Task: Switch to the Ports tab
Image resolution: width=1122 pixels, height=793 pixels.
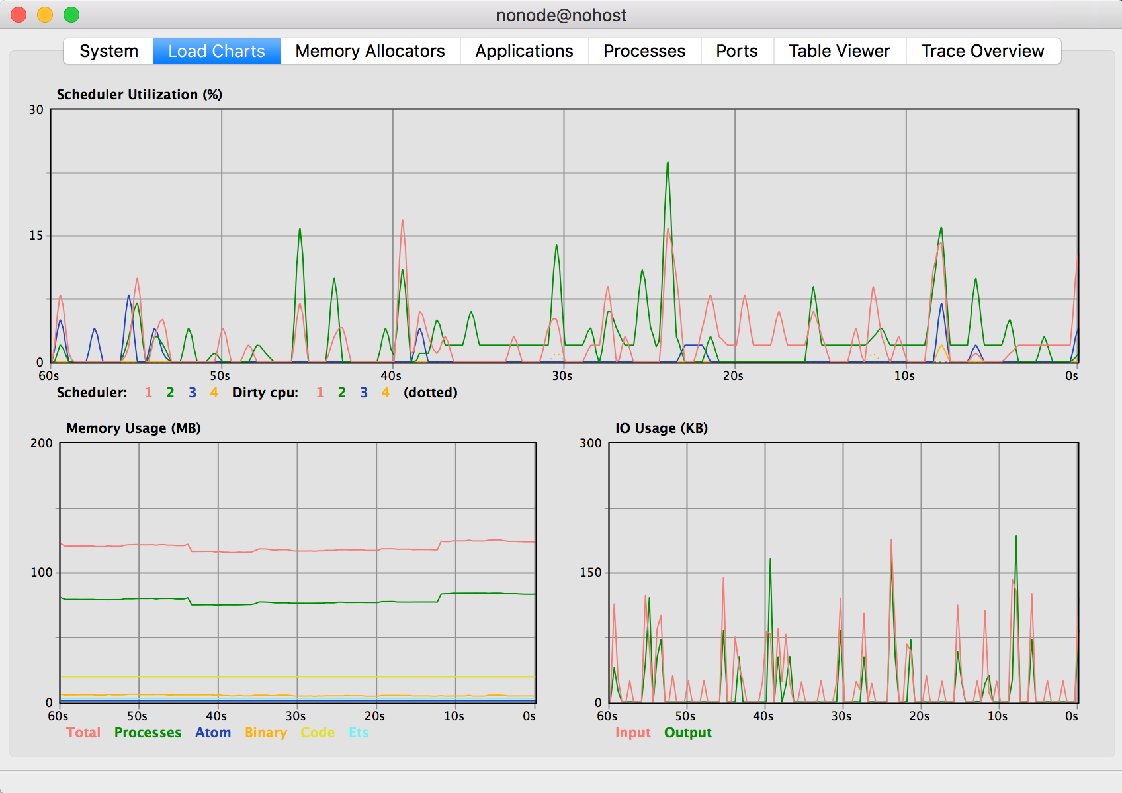Action: pyautogui.click(x=737, y=51)
